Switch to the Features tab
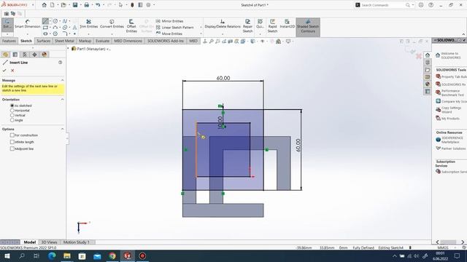The image size is (467, 262). [9, 41]
